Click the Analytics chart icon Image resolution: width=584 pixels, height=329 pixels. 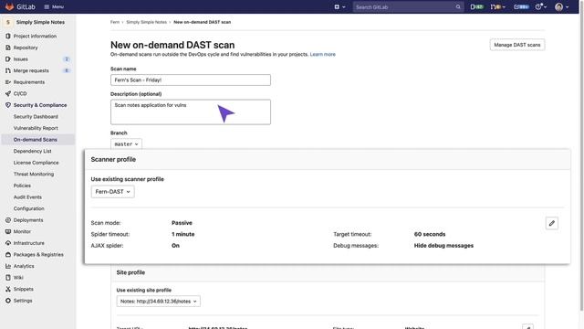coord(8,266)
